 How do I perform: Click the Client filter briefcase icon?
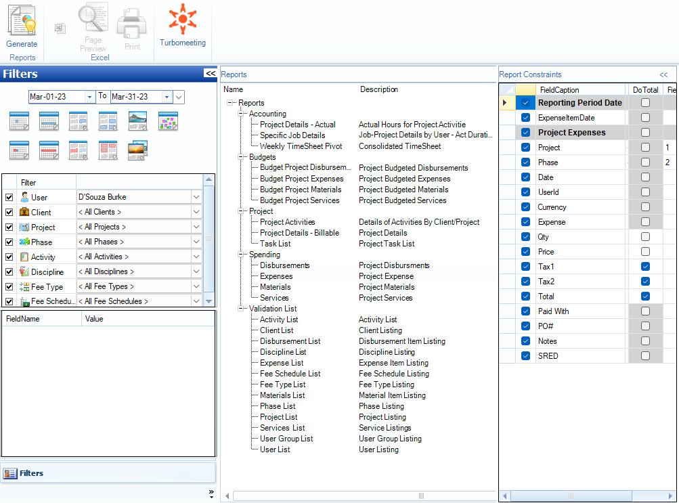tap(24, 212)
